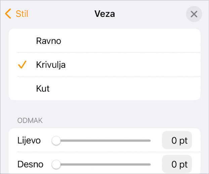Click the orange back chevron icon
209x174 pixels.
8,14
